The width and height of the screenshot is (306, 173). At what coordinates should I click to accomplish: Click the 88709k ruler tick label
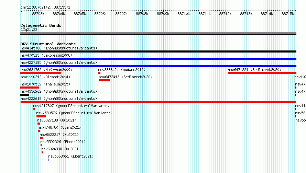coord(163,14)
